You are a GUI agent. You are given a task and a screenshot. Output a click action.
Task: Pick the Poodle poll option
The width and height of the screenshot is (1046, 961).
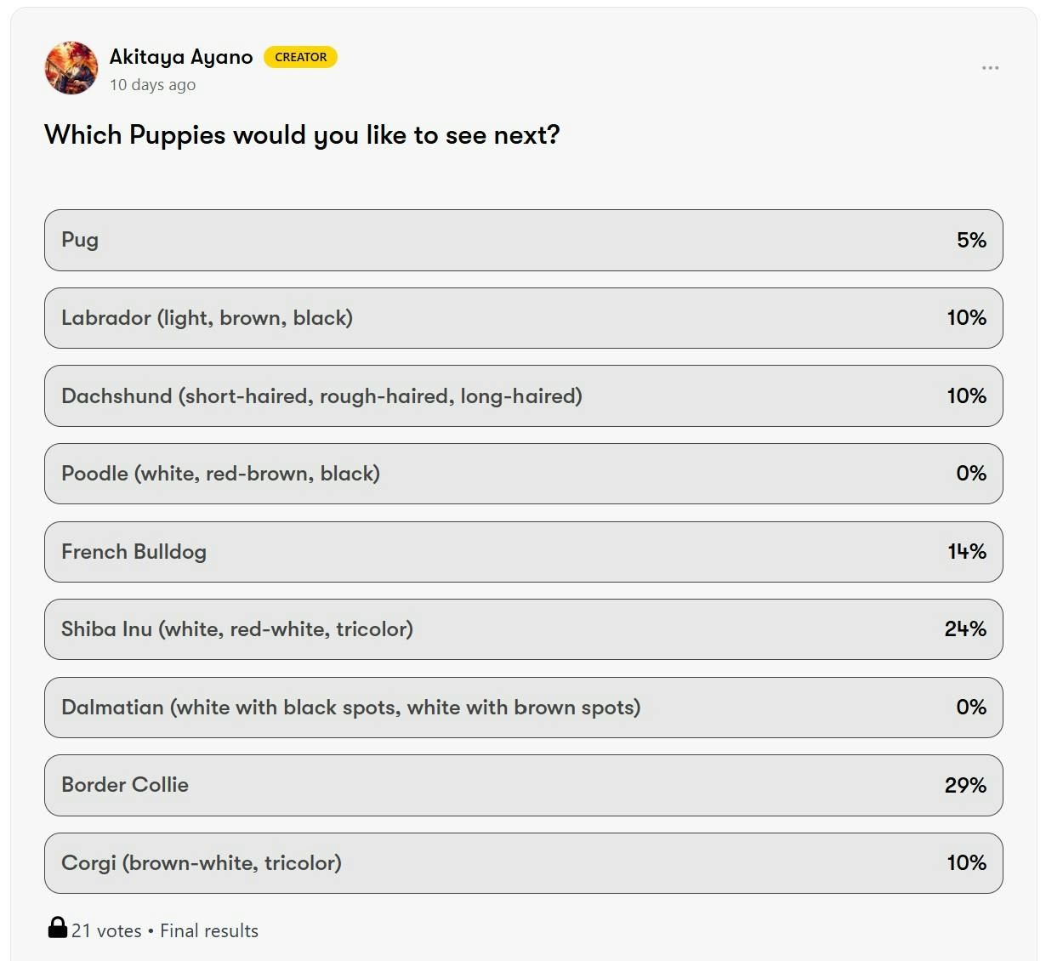click(523, 474)
